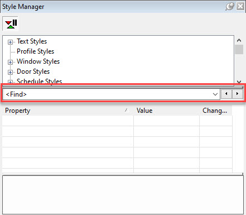The height and width of the screenshot is (215, 246).
Task: Click the find next arrow button
Action: point(238,94)
